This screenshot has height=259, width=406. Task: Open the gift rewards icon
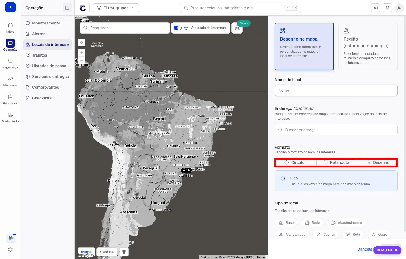click(10, 238)
